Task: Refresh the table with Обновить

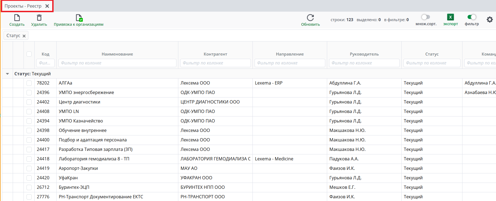Action: click(310, 18)
